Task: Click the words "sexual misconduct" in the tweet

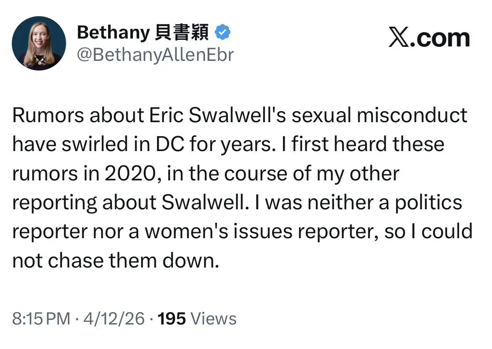Action: coord(379,116)
